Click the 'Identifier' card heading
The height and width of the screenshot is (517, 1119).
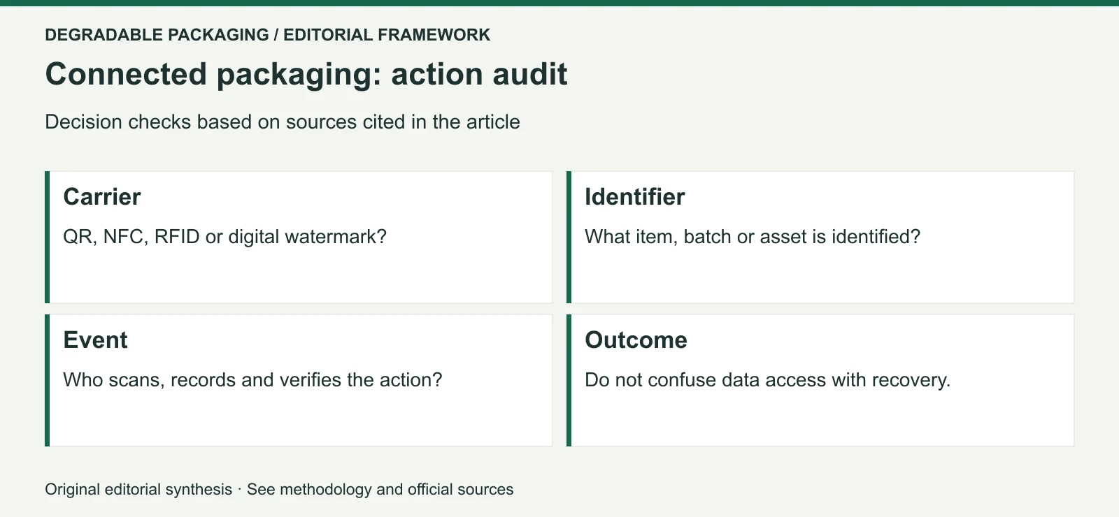pyautogui.click(x=635, y=197)
